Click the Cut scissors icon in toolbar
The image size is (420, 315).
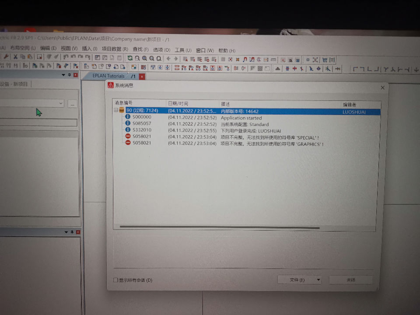click(15, 57)
